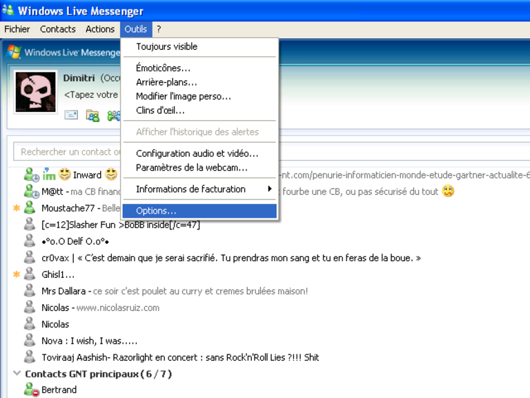Choose Arrière-plans... menu entry
This screenshot has width=530, height=398.
pyautogui.click(x=199, y=82)
